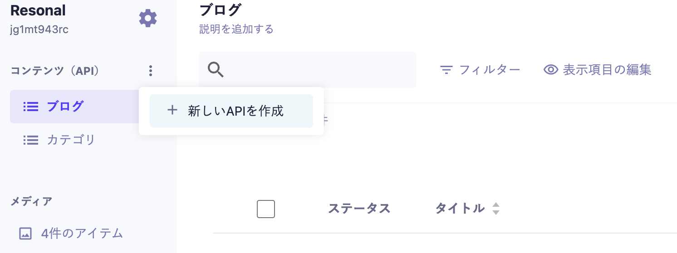
Task: Sort by タイトル using the sort arrows
Action: [x=496, y=209]
